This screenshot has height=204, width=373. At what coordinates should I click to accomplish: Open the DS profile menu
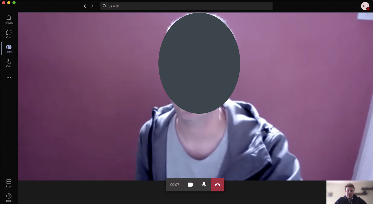[365, 6]
